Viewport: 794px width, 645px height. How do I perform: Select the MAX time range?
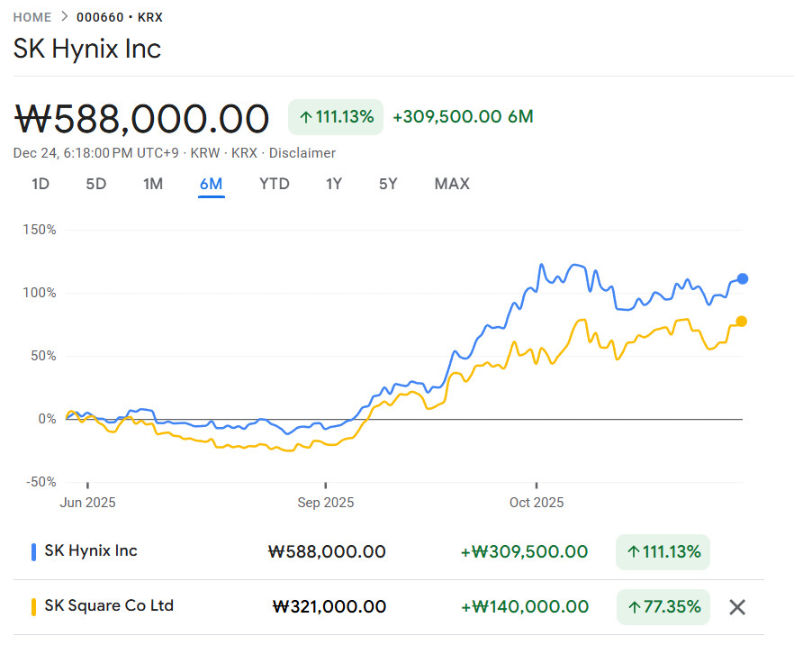(x=452, y=184)
